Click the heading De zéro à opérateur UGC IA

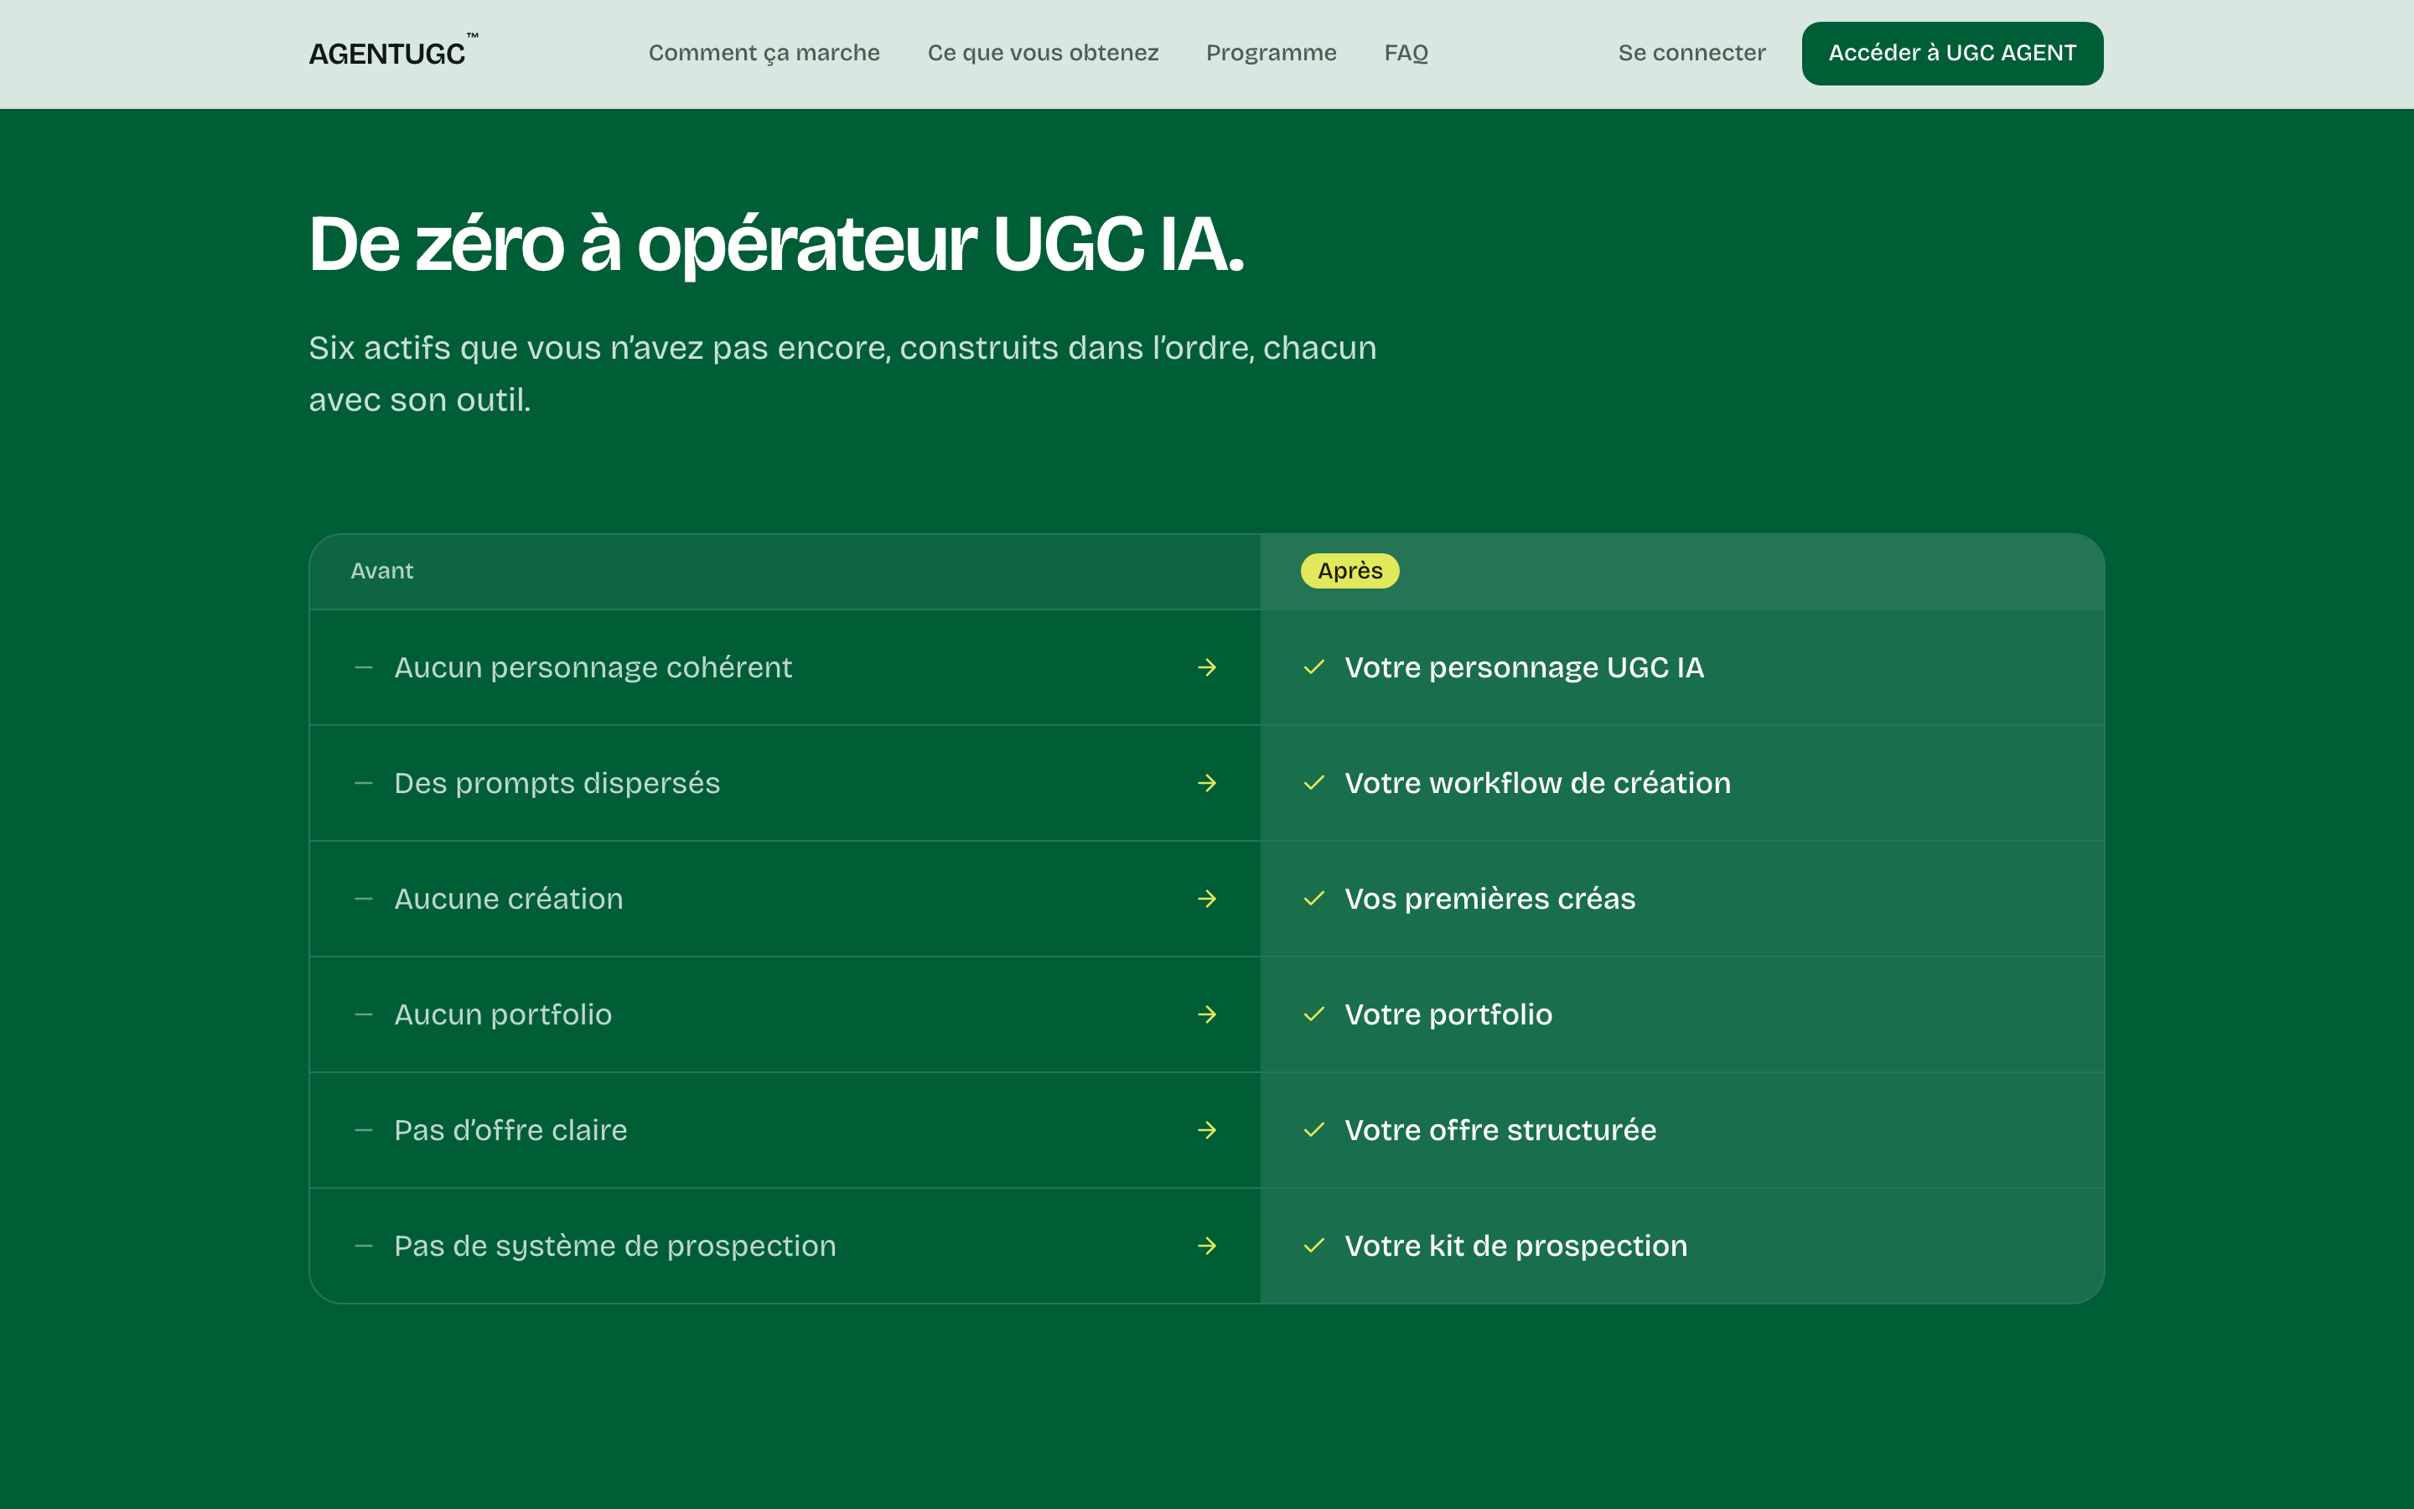776,245
